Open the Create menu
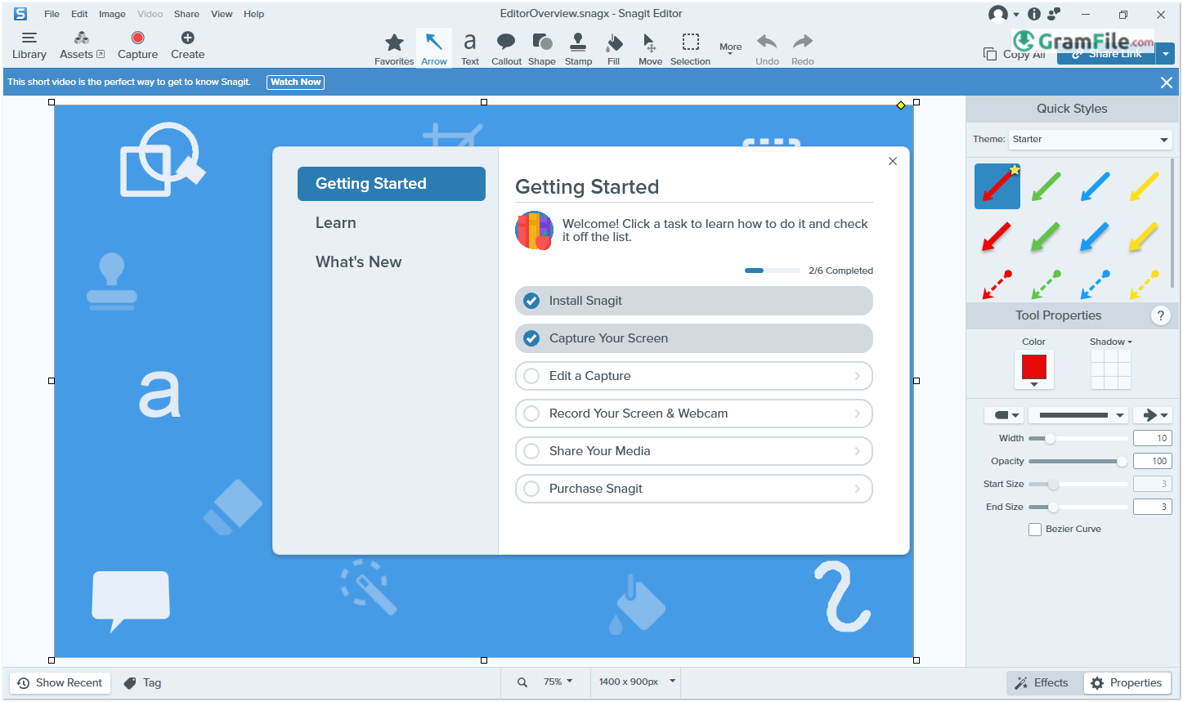 [187, 46]
